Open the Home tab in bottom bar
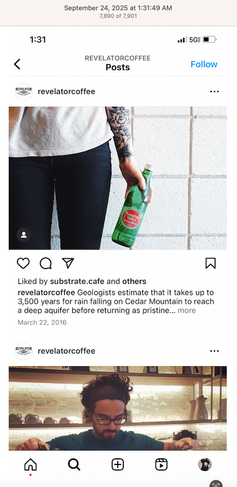This screenshot has height=487, width=237. [30, 464]
